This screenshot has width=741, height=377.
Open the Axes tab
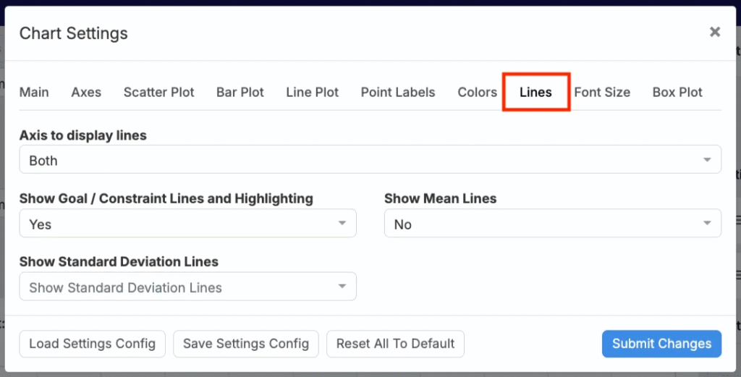pos(86,92)
